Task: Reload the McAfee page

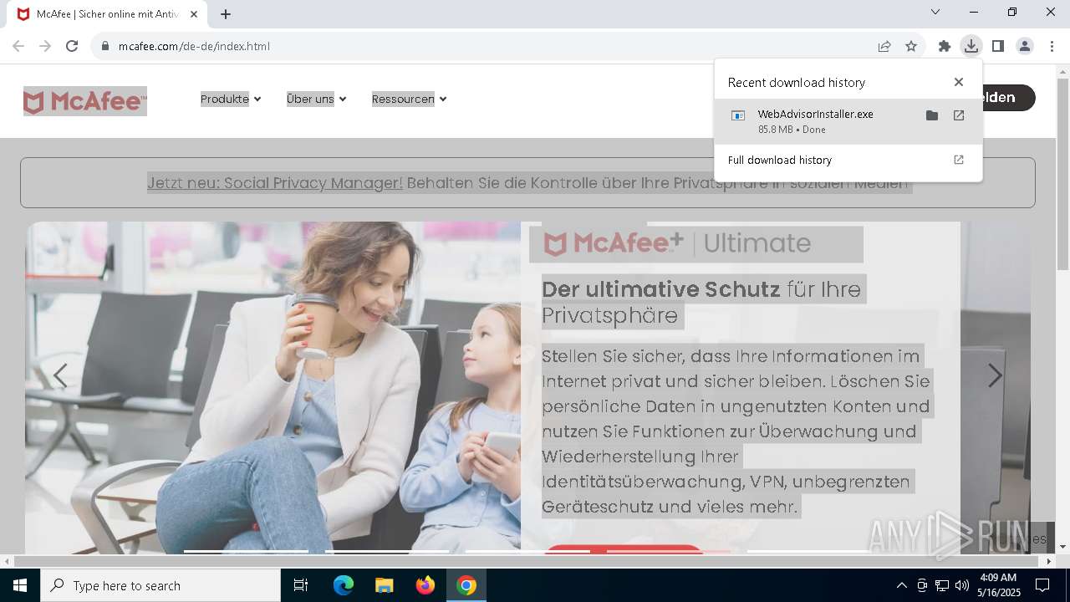Action: pyautogui.click(x=72, y=46)
